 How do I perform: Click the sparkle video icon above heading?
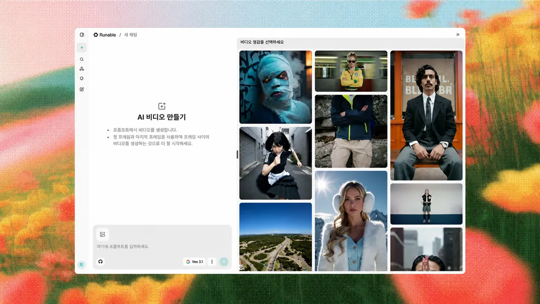coord(162,106)
